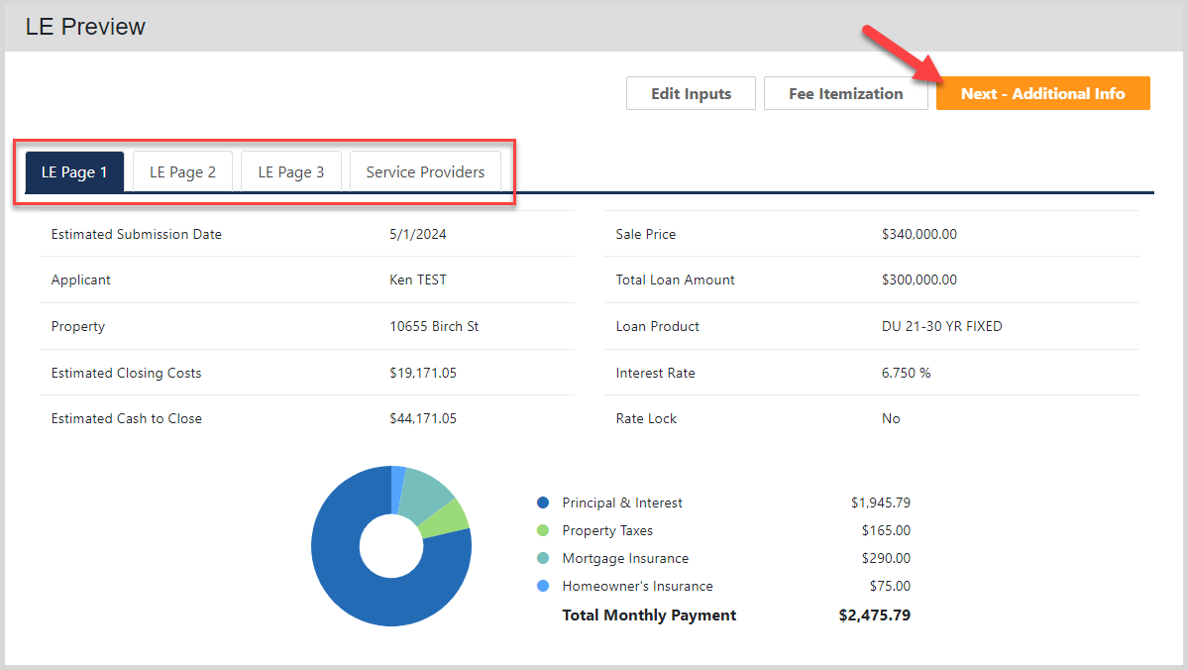
Task: Select the Estimated Submission Date label
Action: click(137, 234)
